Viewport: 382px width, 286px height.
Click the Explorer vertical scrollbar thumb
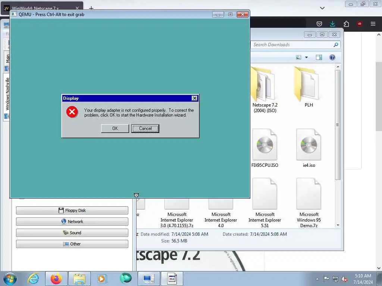(338, 125)
